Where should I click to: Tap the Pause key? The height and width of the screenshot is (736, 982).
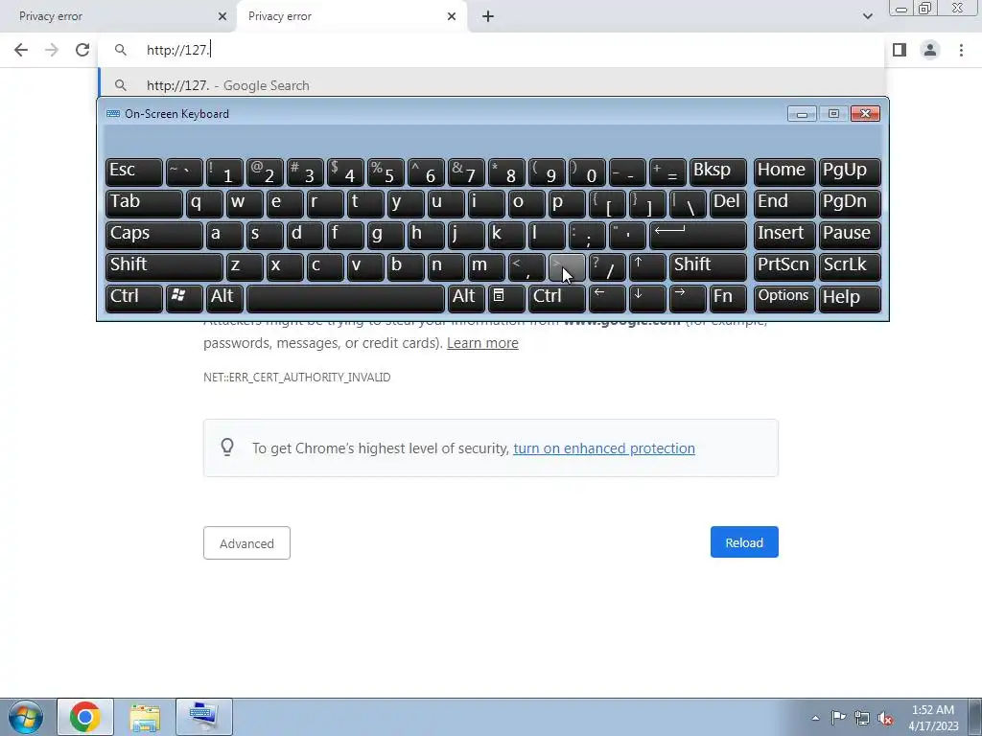pyautogui.click(x=850, y=234)
